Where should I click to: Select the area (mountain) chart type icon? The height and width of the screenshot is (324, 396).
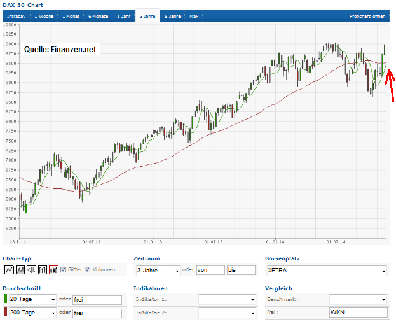coord(20,270)
